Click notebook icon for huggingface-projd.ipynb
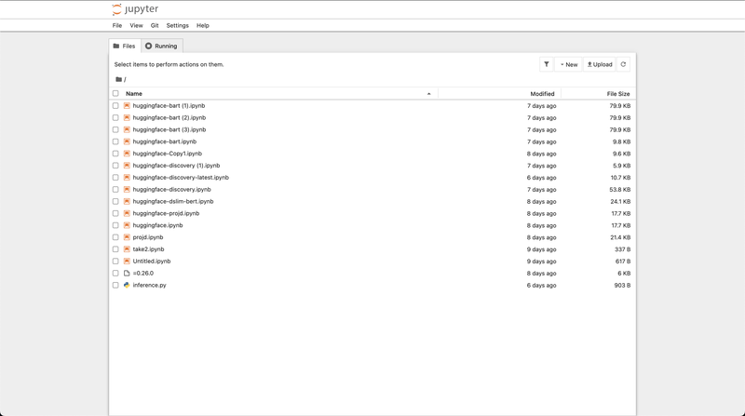The height and width of the screenshot is (416, 745). (x=127, y=213)
